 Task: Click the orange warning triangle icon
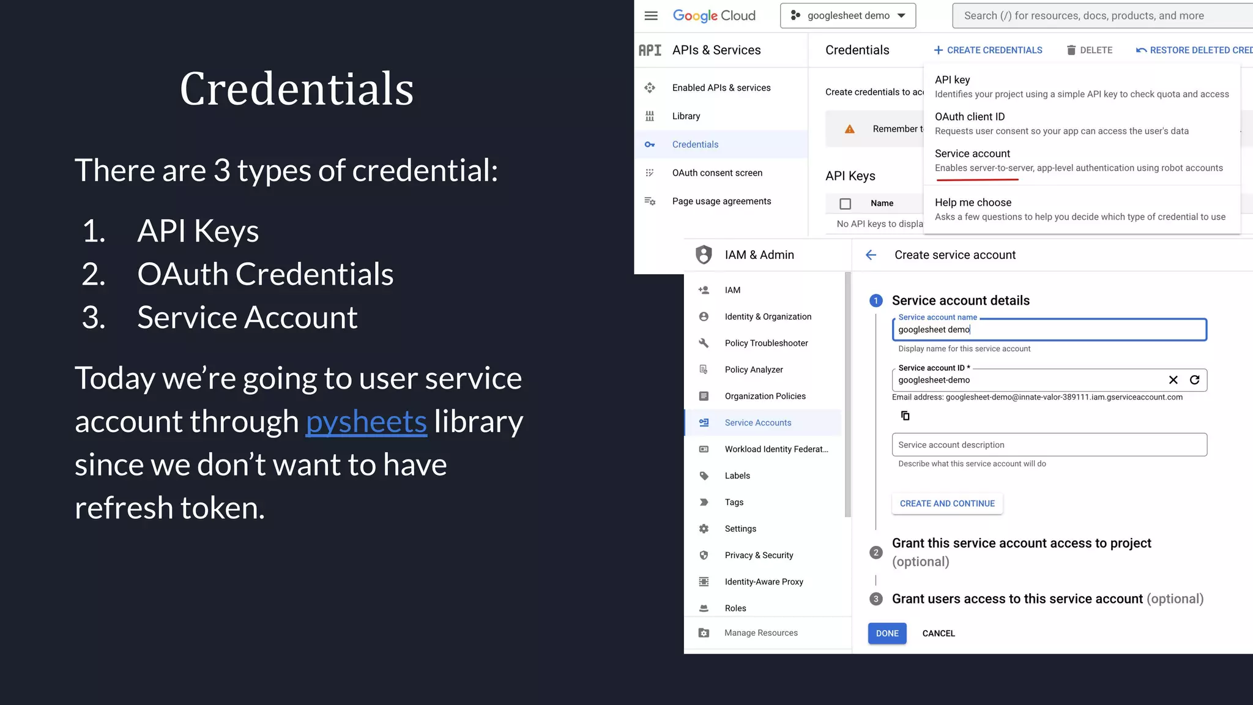pos(849,129)
